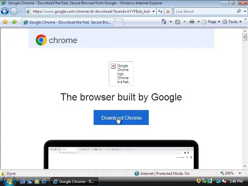Click the Download Chrome button
Image resolution: width=248 pixels, height=186 pixels.
[x=121, y=117]
